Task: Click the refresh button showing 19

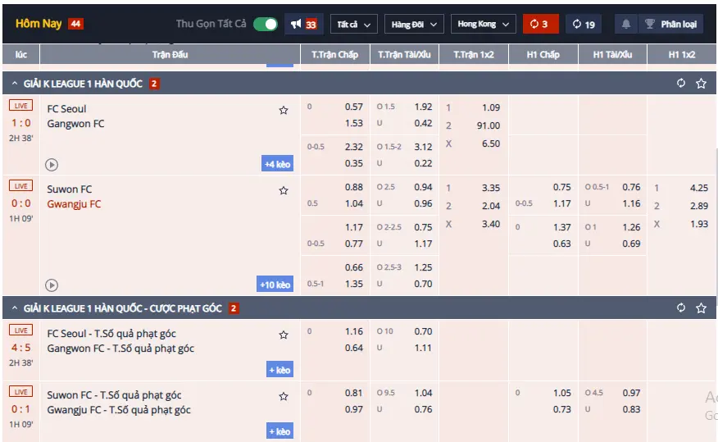Action: pyautogui.click(x=584, y=24)
